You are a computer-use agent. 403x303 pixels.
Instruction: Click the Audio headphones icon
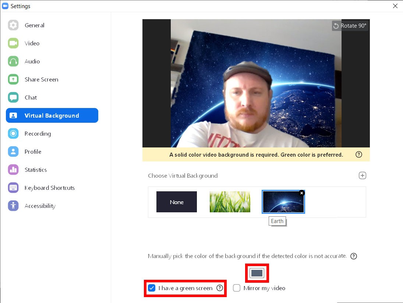click(x=13, y=61)
